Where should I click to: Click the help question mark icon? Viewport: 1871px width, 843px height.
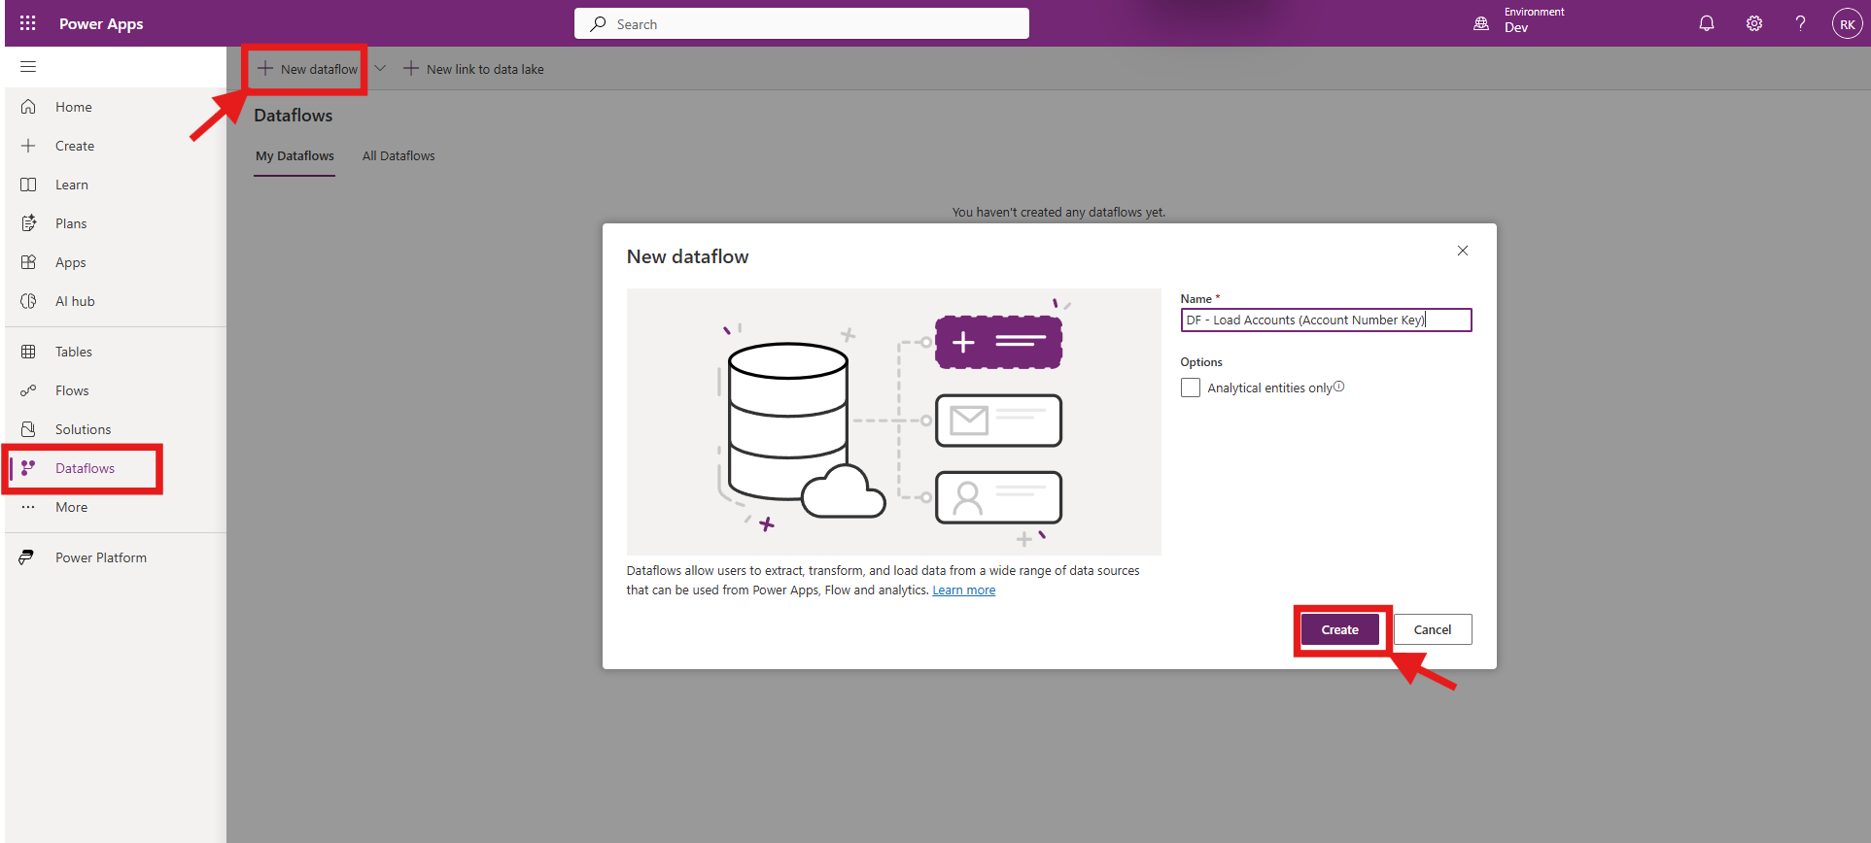click(x=1800, y=23)
